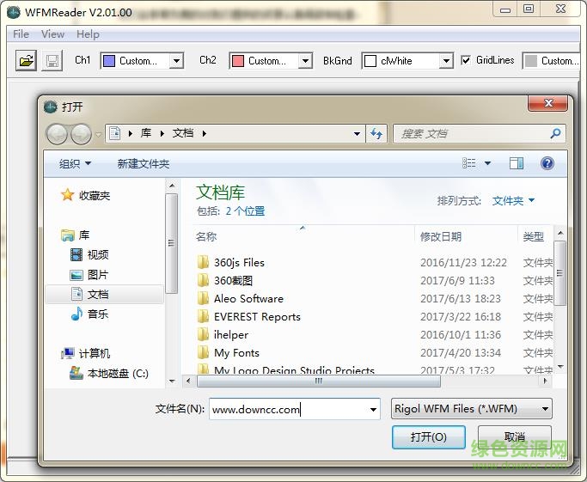Click the back navigation arrow in dialog
This screenshot has width=587, height=482.
[x=58, y=134]
